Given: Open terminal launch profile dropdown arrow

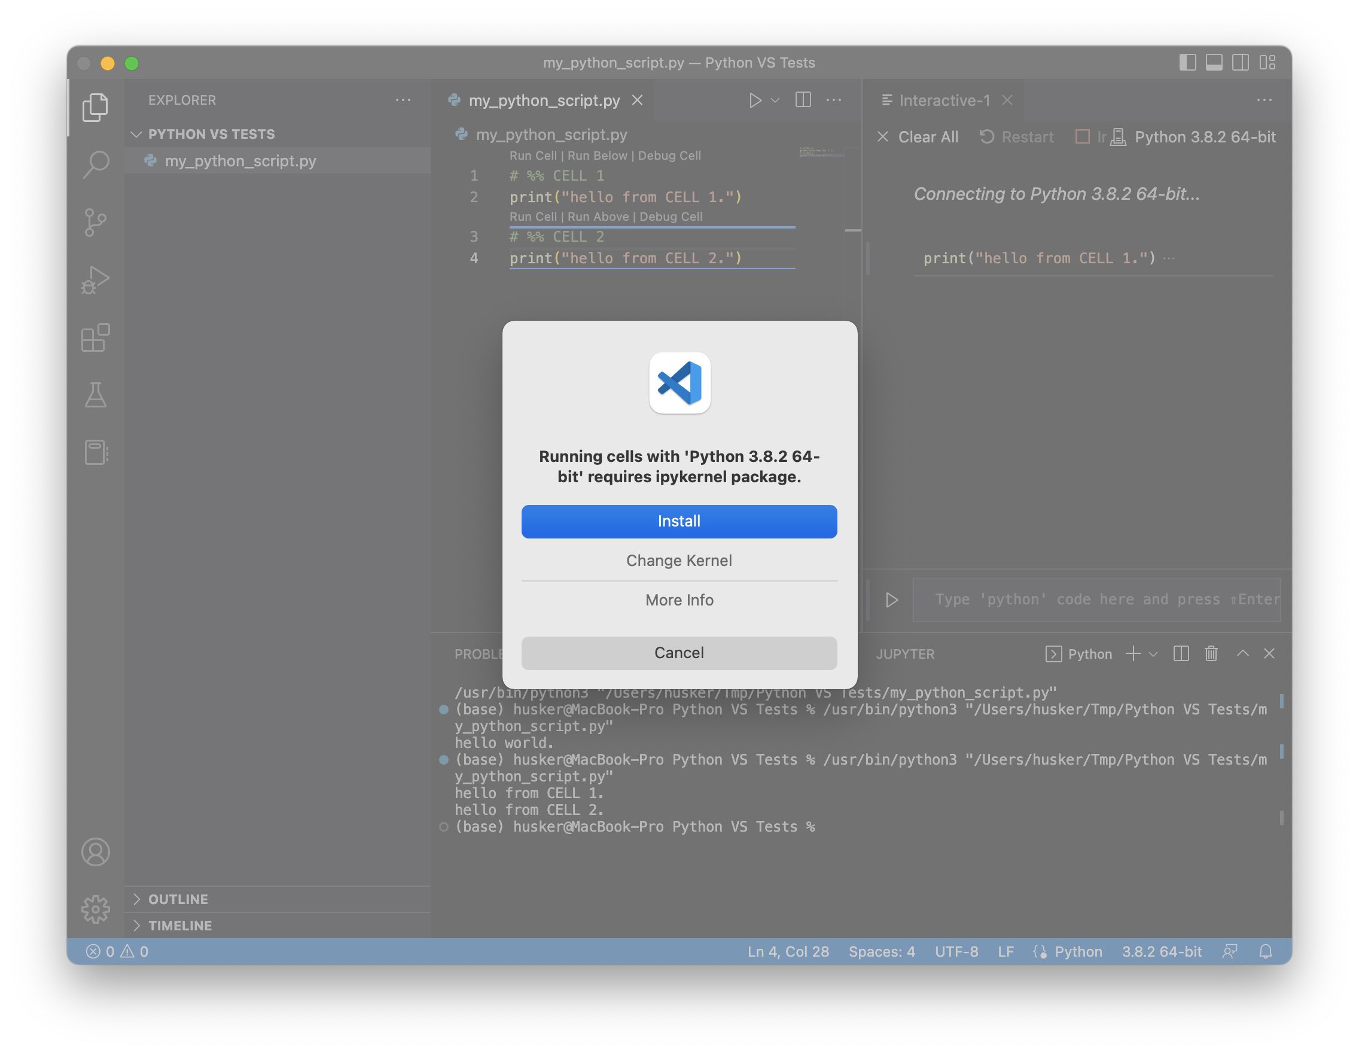Looking at the screenshot, I should (1153, 654).
